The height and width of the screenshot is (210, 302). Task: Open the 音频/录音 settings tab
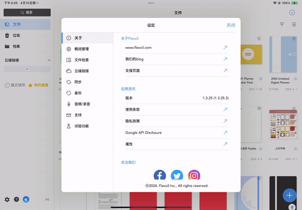[88, 104]
